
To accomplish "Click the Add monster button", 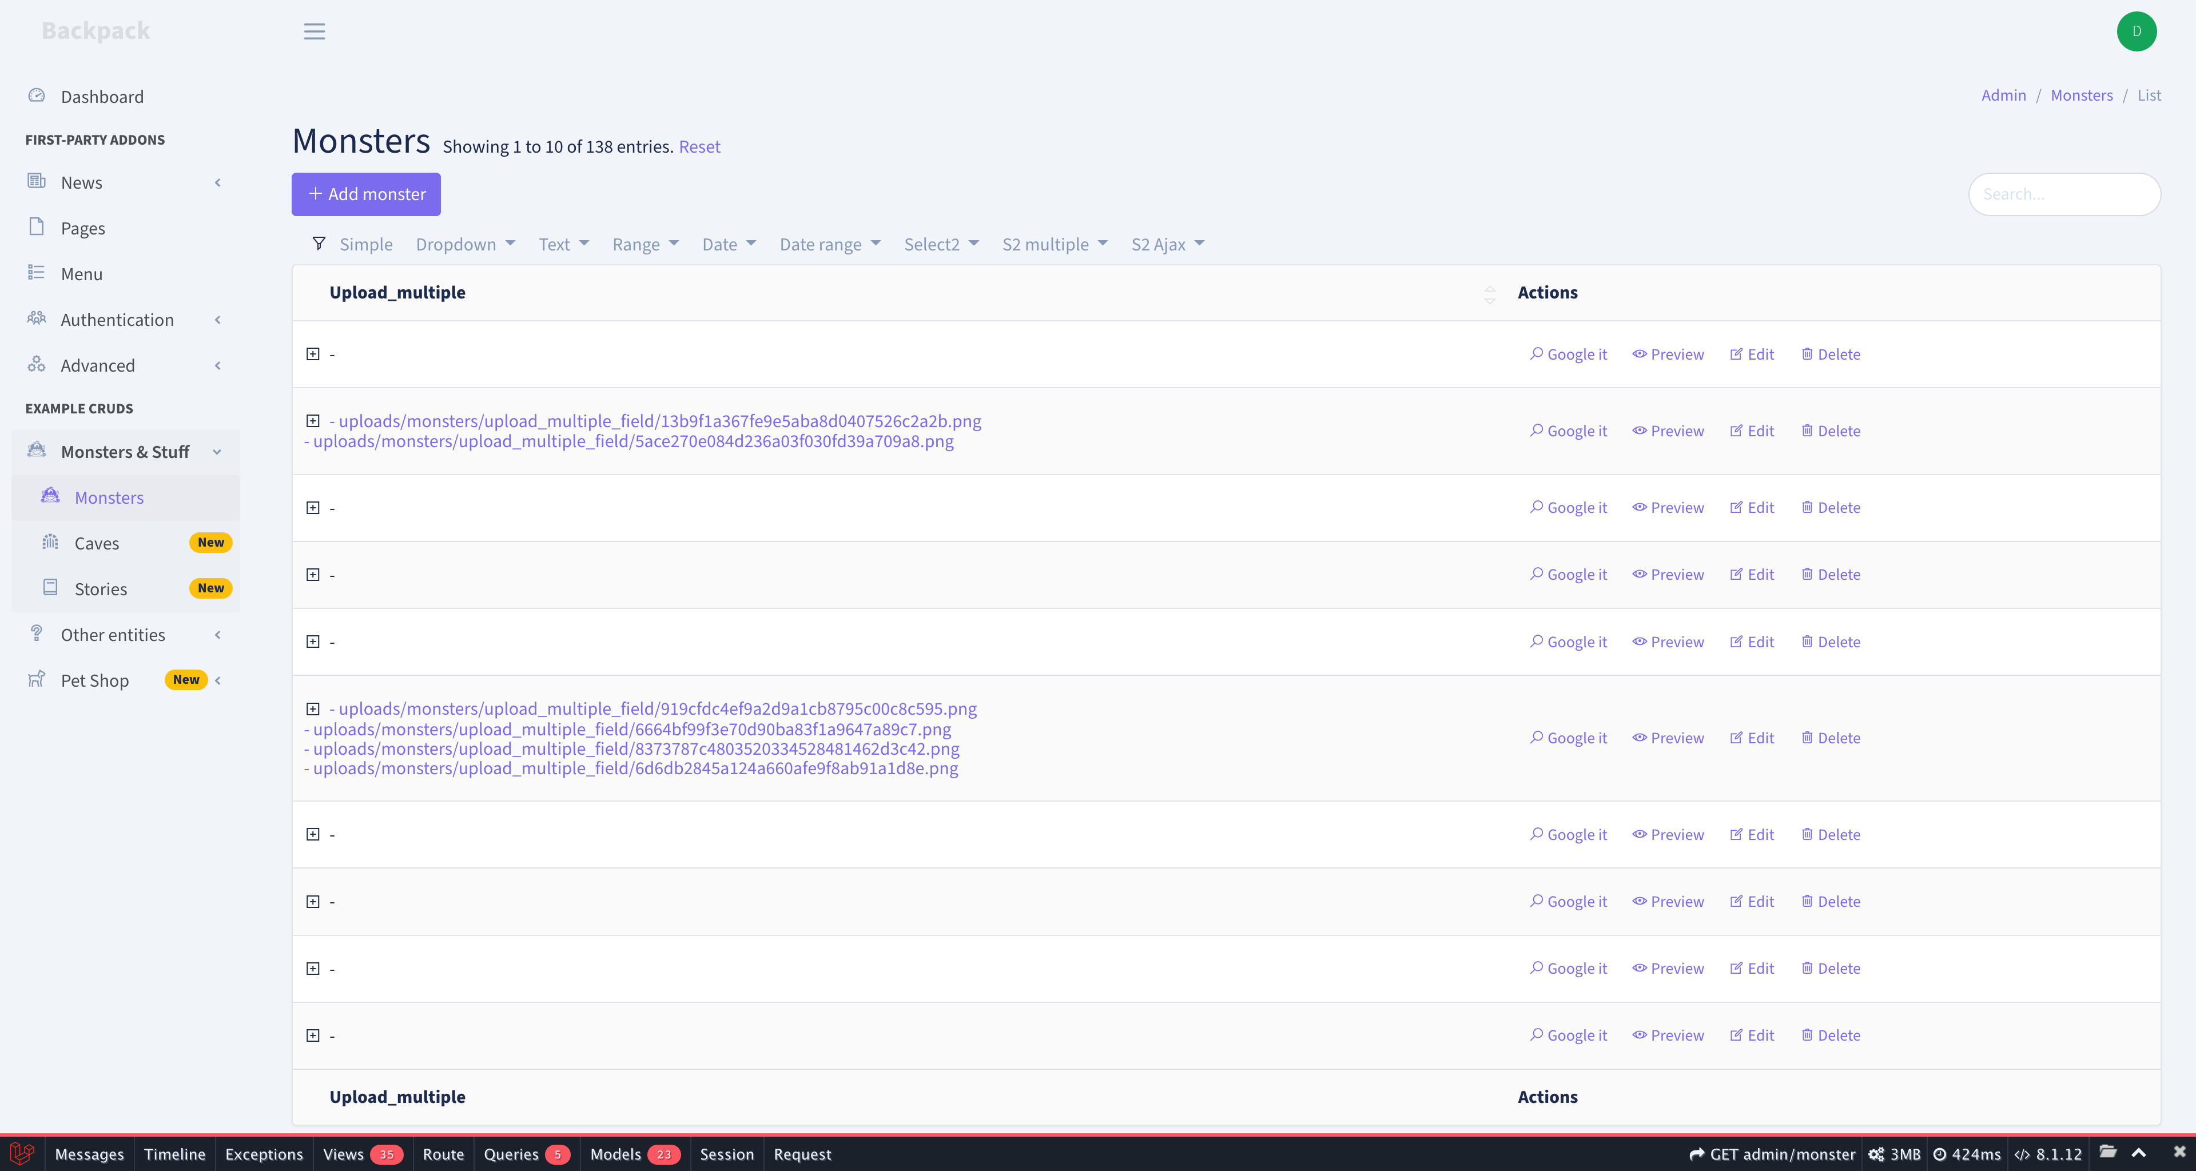I will [366, 194].
